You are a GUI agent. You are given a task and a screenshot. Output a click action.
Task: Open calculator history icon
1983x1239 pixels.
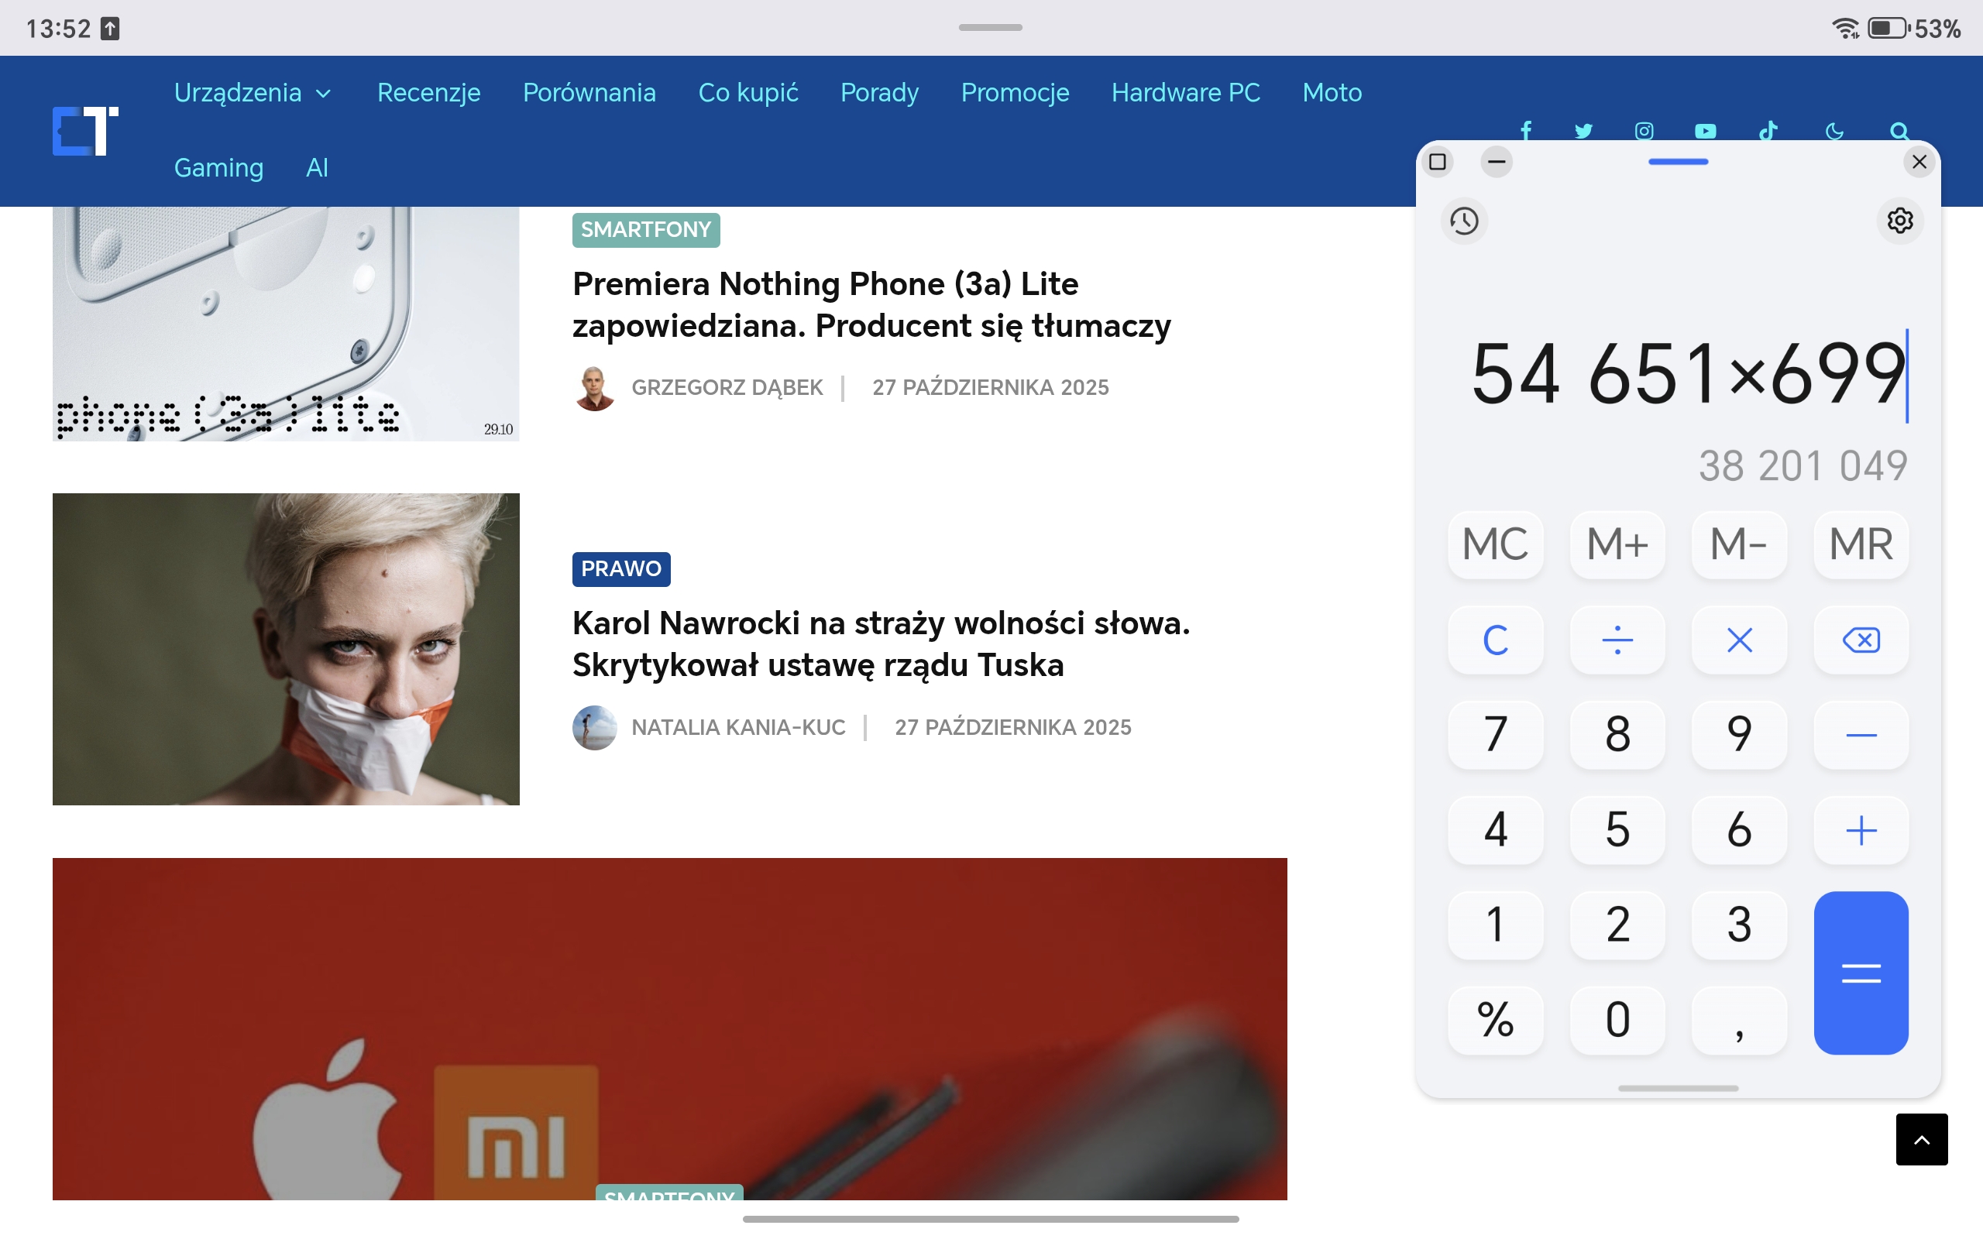point(1463,221)
